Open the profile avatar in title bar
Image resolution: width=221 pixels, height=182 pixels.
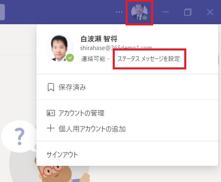(x=139, y=12)
